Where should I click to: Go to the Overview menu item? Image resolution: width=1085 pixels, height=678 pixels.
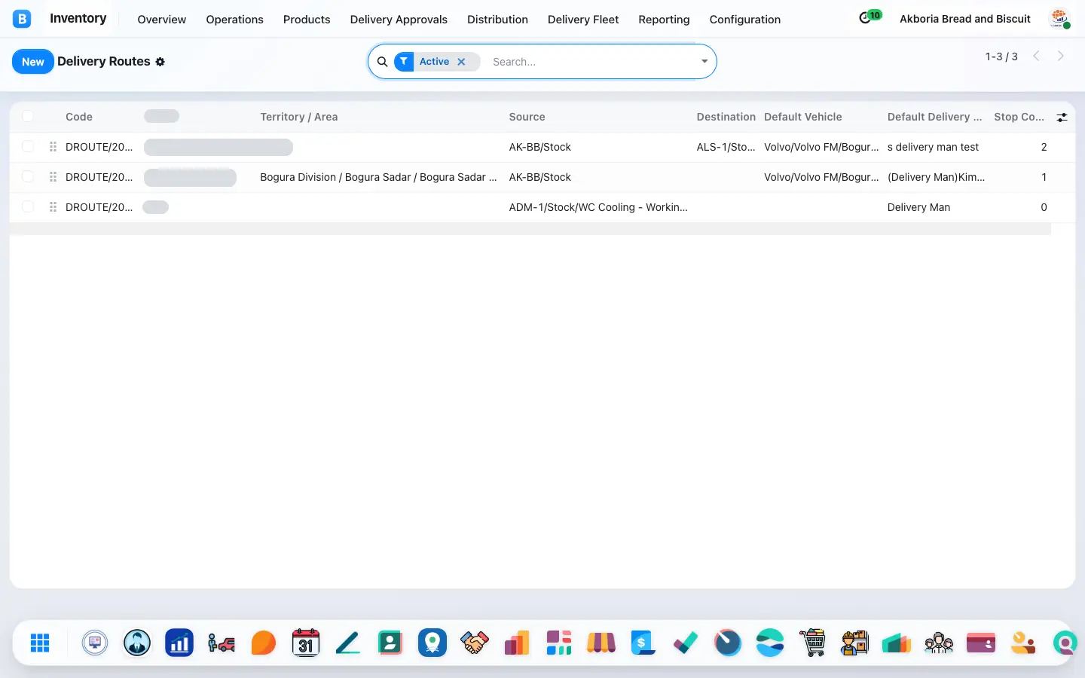(161, 20)
